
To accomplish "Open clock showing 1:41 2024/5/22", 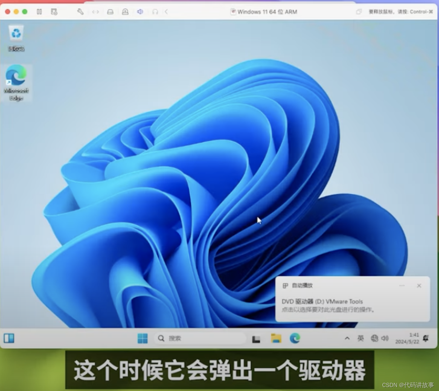I will (x=407, y=338).
